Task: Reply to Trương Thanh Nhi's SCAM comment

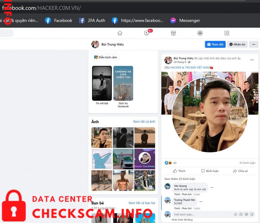Action: click(187, 209)
